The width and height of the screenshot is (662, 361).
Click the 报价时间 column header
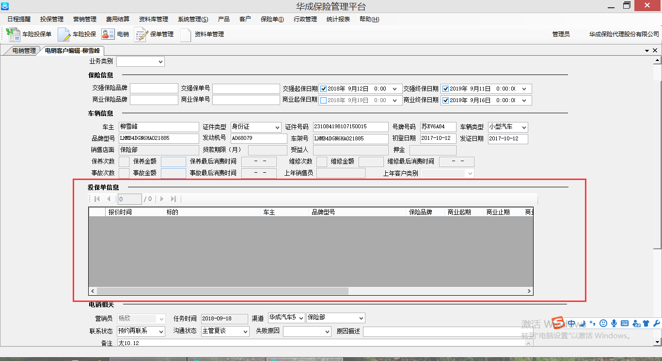click(120, 212)
